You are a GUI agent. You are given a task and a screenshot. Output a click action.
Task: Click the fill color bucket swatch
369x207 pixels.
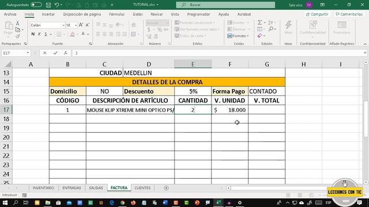pyautogui.click(x=72, y=34)
